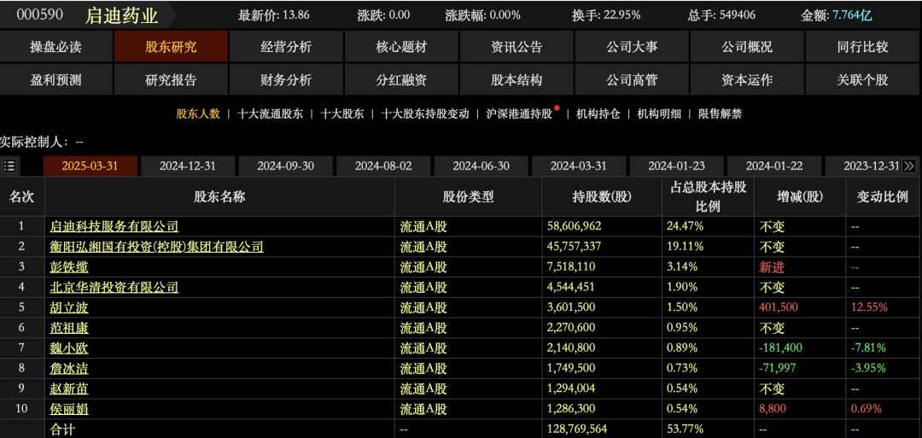Viewport: 922px width, 438px height.
Task: Click the stock name 启迪药业 header
Action: click(x=121, y=15)
